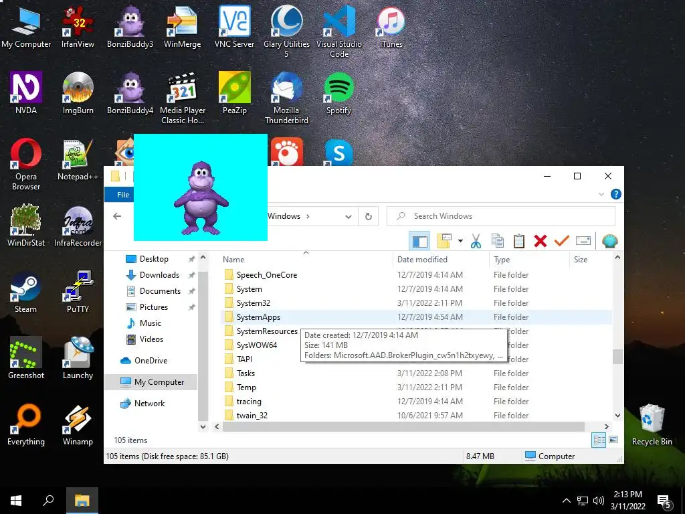Launch Steam from the desktop
Screen dimensions: 685x514
[x=26, y=292]
